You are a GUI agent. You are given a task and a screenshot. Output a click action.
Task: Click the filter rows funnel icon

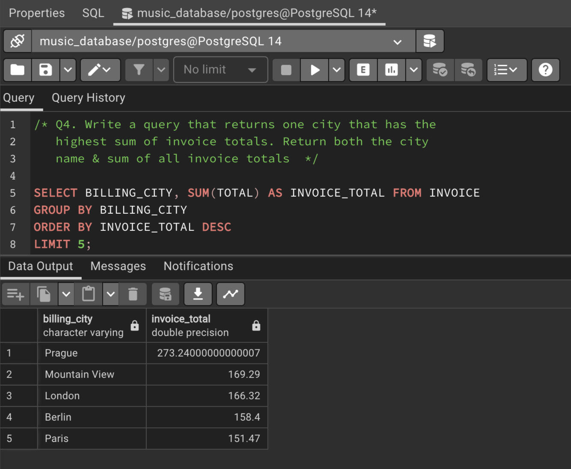click(x=139, y=70)
